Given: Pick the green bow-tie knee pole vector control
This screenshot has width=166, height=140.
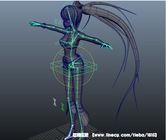Looking at the screenshot, I should [x=63, y=107].
